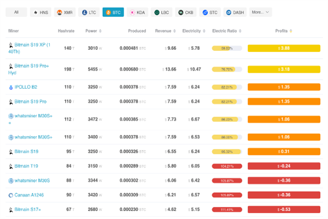Click the $3.88 profit bar
The height and width of the screenshot is (219, 328).
pos(284,48)
